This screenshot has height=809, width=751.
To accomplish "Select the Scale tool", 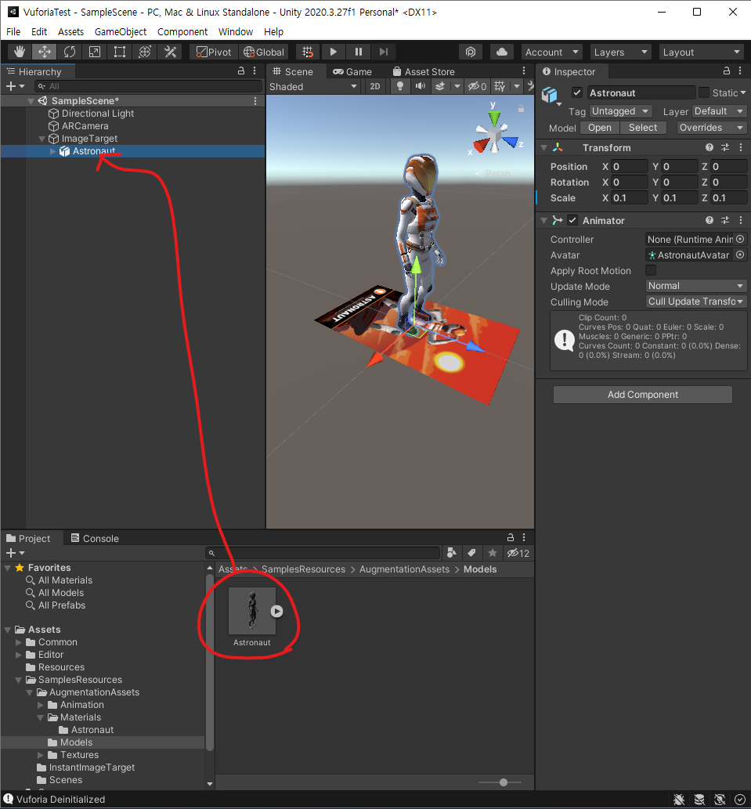I will 95,52.
